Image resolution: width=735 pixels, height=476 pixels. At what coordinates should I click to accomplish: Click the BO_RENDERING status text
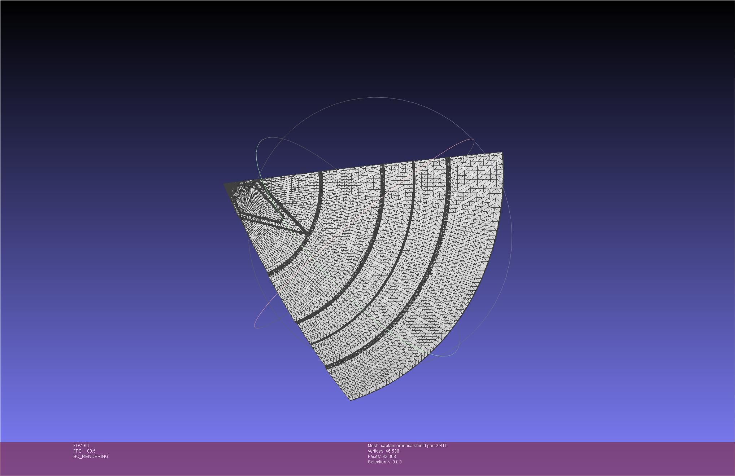click(x=91, y=457)
